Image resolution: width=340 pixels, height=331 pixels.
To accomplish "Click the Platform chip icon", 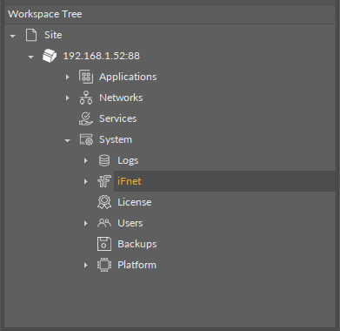I will pos(104,265).
